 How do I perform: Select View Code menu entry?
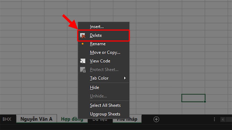[x=104, y=61]
